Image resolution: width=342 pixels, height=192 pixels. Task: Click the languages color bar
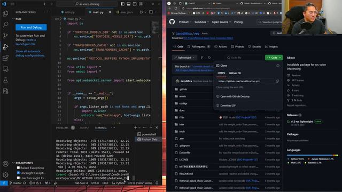313,155
